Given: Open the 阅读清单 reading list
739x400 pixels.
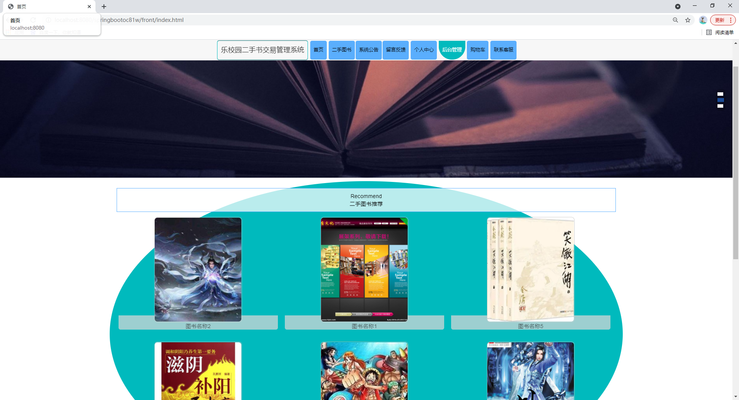Looking at the screenshot, I should point(720,32).
